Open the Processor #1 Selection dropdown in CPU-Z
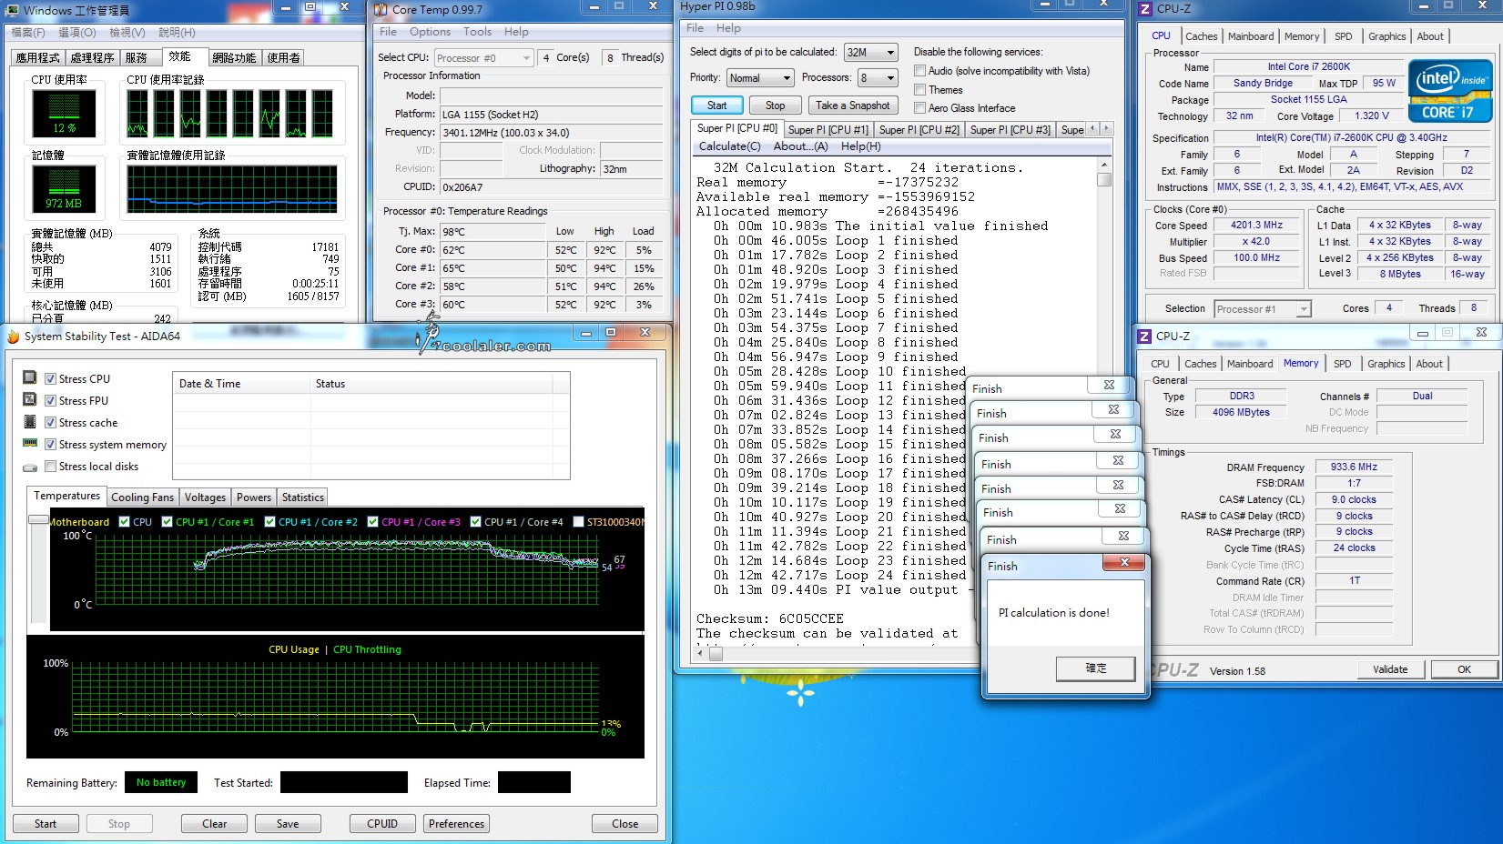Viewport: 1503px width, 844px height. coord(1263,309)
